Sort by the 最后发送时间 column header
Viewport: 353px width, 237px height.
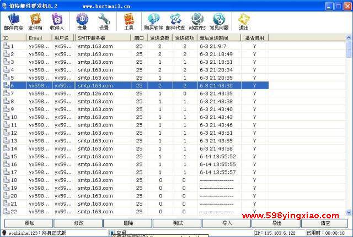(x=219, y=38)
